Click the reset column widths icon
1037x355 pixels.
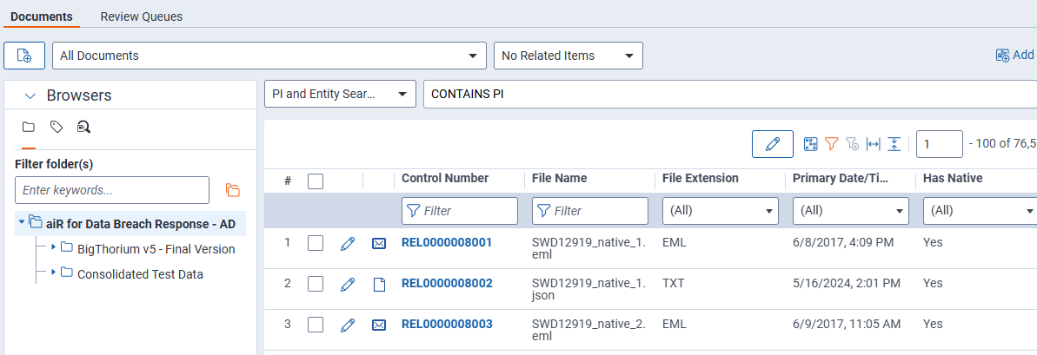874,144
